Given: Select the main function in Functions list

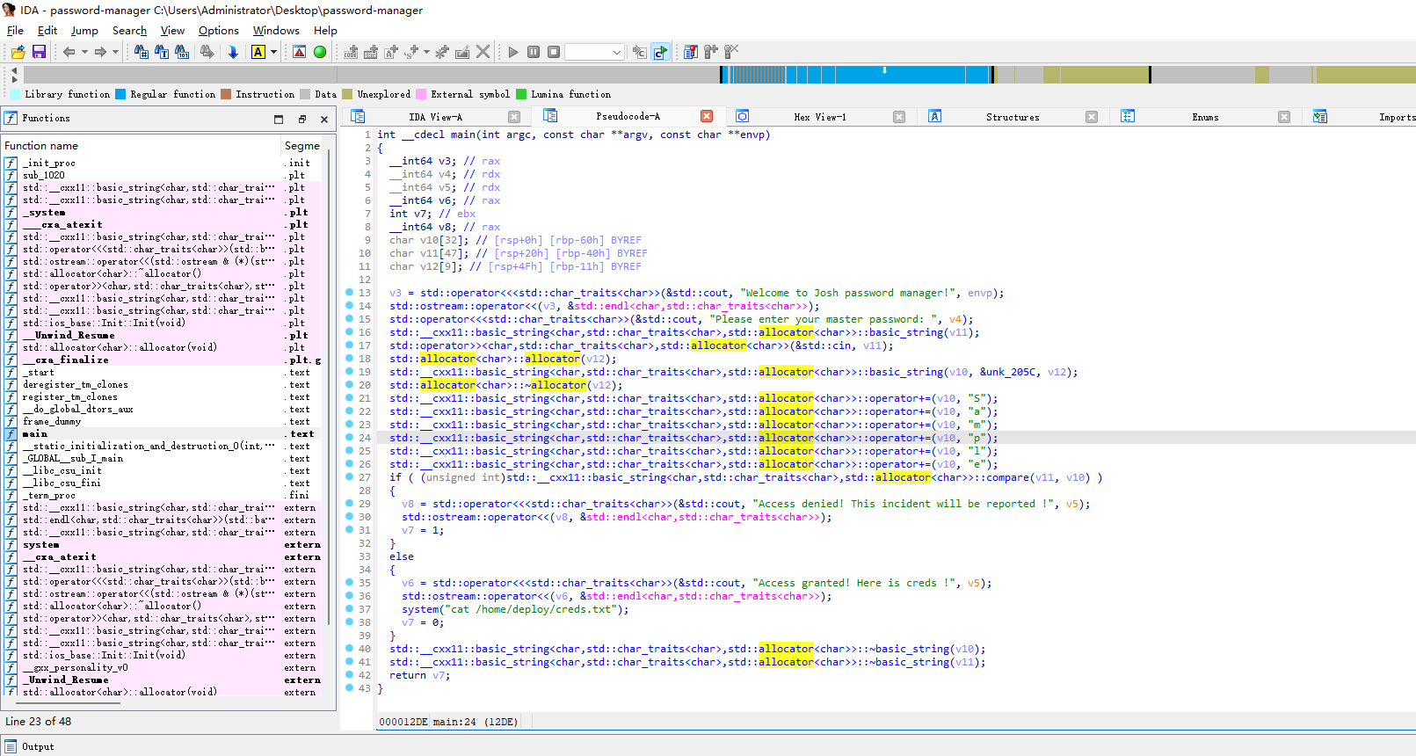Looking at the screenshot, I should pyautogui.click(x=163, y=433).
